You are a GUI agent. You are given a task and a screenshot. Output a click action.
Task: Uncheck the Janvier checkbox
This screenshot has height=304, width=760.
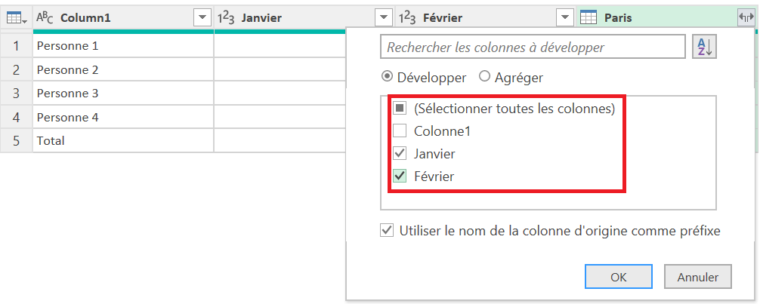[400, 154]
